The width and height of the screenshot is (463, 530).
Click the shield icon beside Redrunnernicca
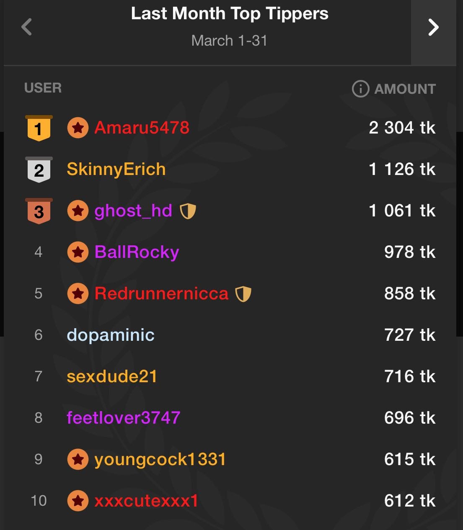pyautogui.click(x=243, y=294)
